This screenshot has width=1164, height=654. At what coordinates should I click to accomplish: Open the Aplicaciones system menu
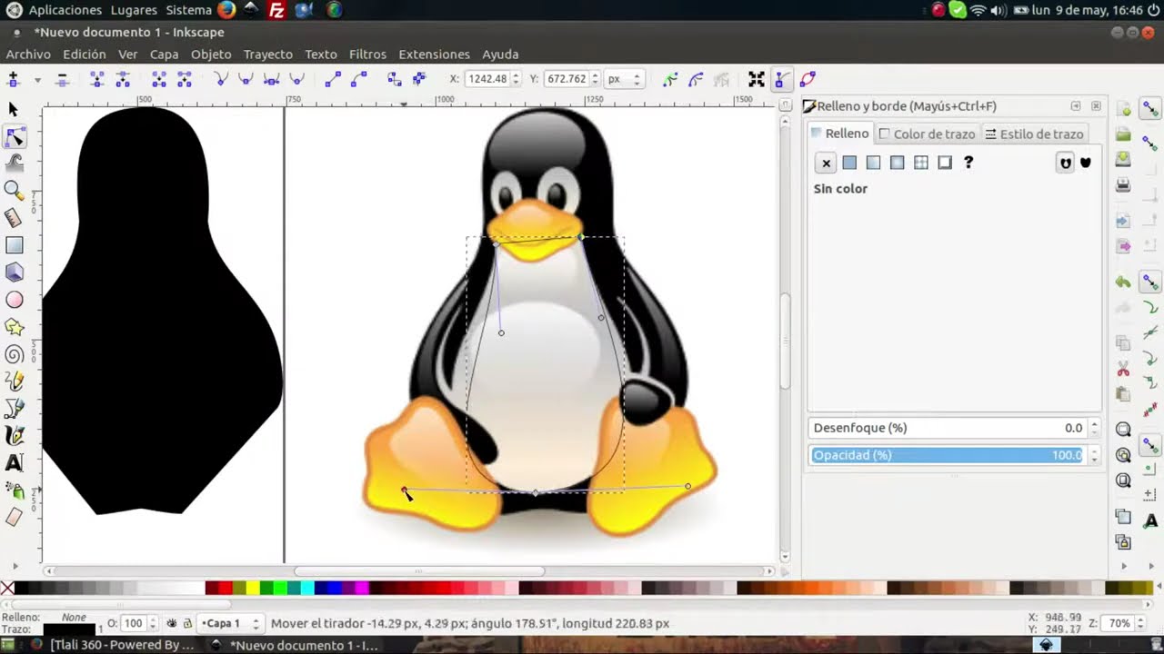click(x=65, y=10)
